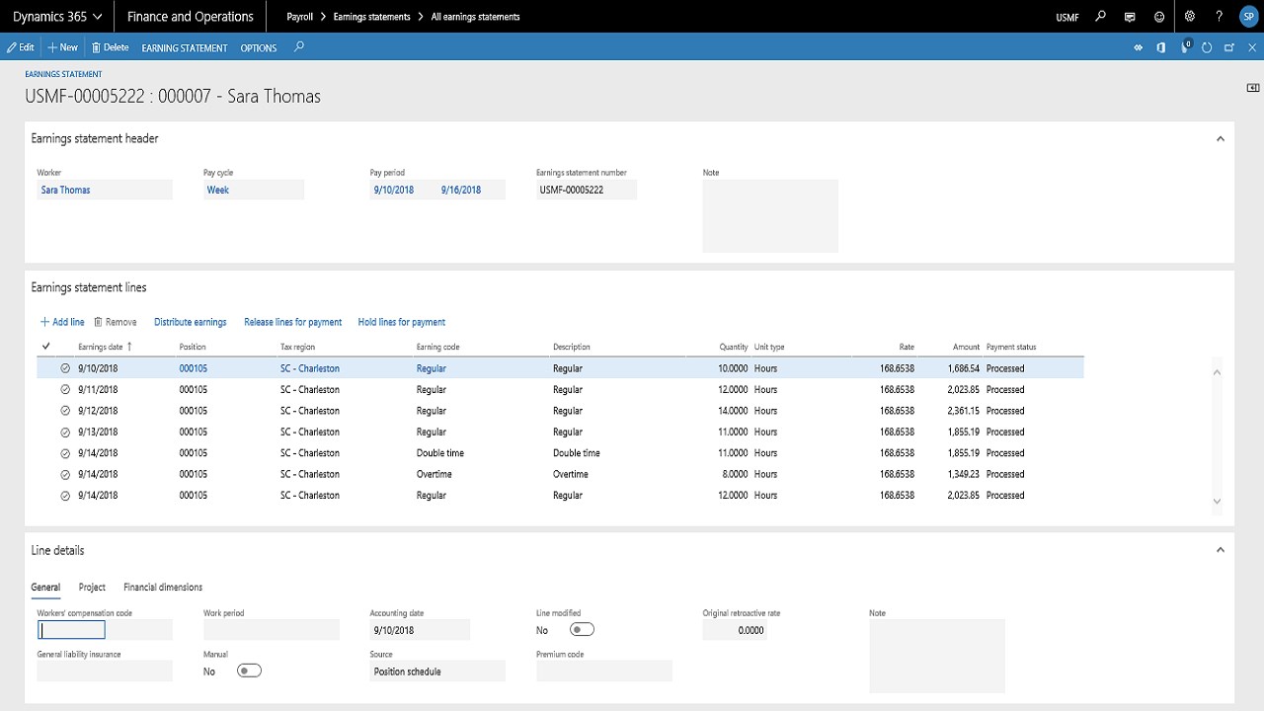
Task: Switch to the Project tab
Action: (92, 588)
